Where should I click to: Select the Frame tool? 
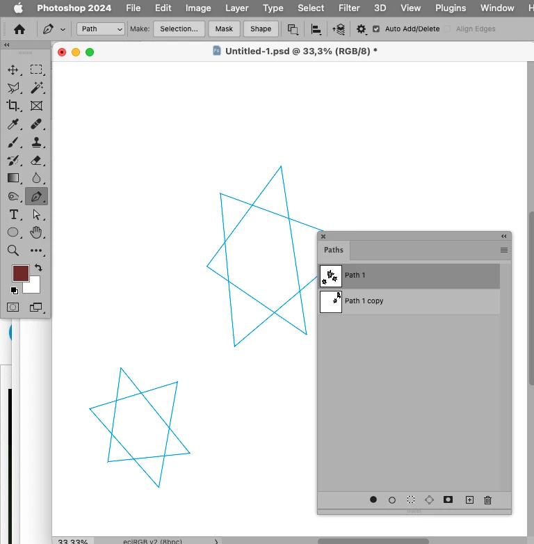click(36, 106)
